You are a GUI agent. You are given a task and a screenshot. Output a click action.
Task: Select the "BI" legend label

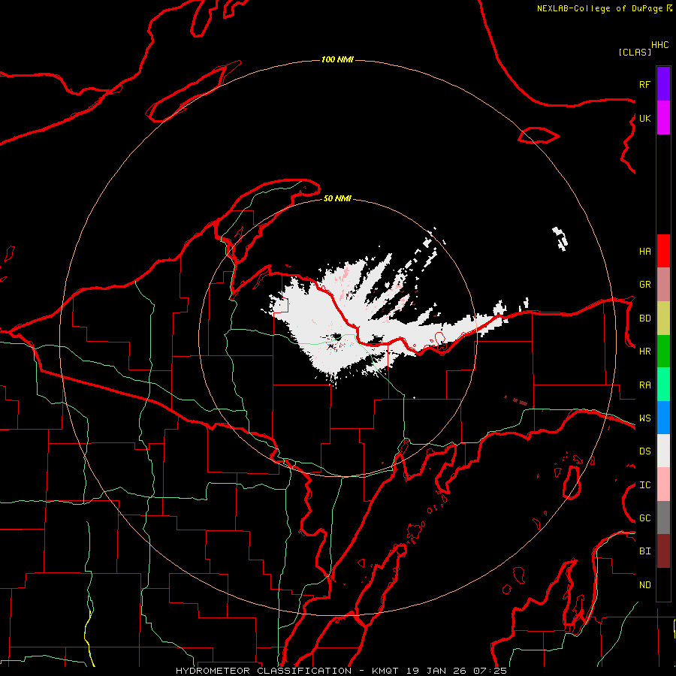coord(644,551)
